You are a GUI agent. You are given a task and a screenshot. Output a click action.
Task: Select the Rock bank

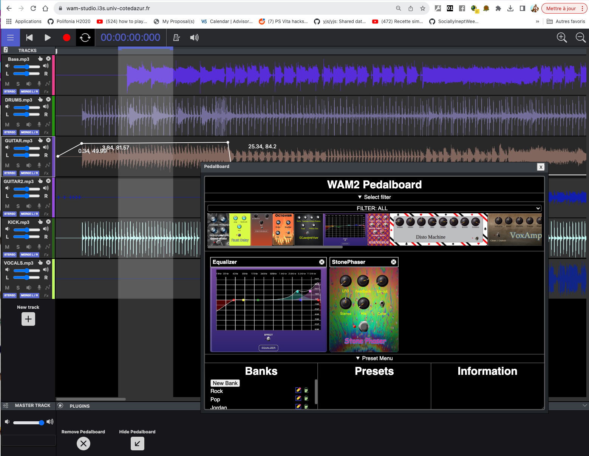[216, 391]
